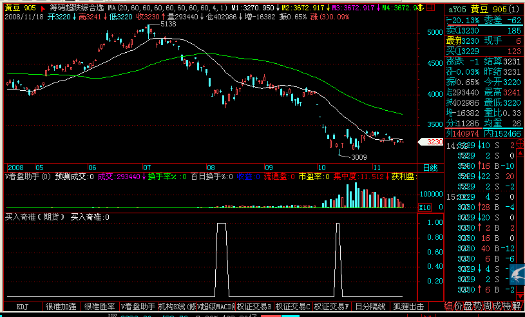Viewport: 525px width, 317px height.
Task: Click the 委差 -62 value
Action: 502,21
